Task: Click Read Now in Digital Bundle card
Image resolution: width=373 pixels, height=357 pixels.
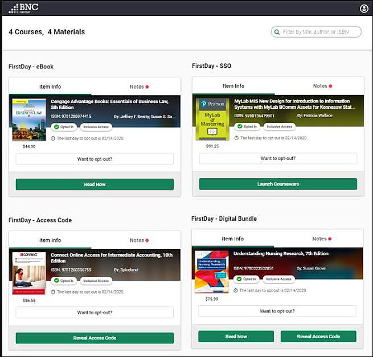Action: point(236,337)
